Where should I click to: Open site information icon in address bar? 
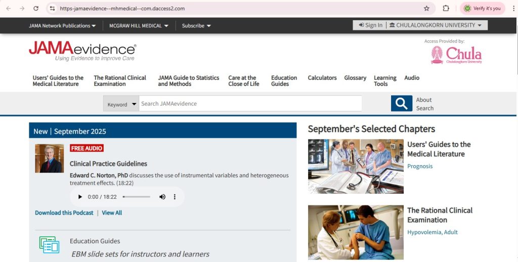click(52, 9)
